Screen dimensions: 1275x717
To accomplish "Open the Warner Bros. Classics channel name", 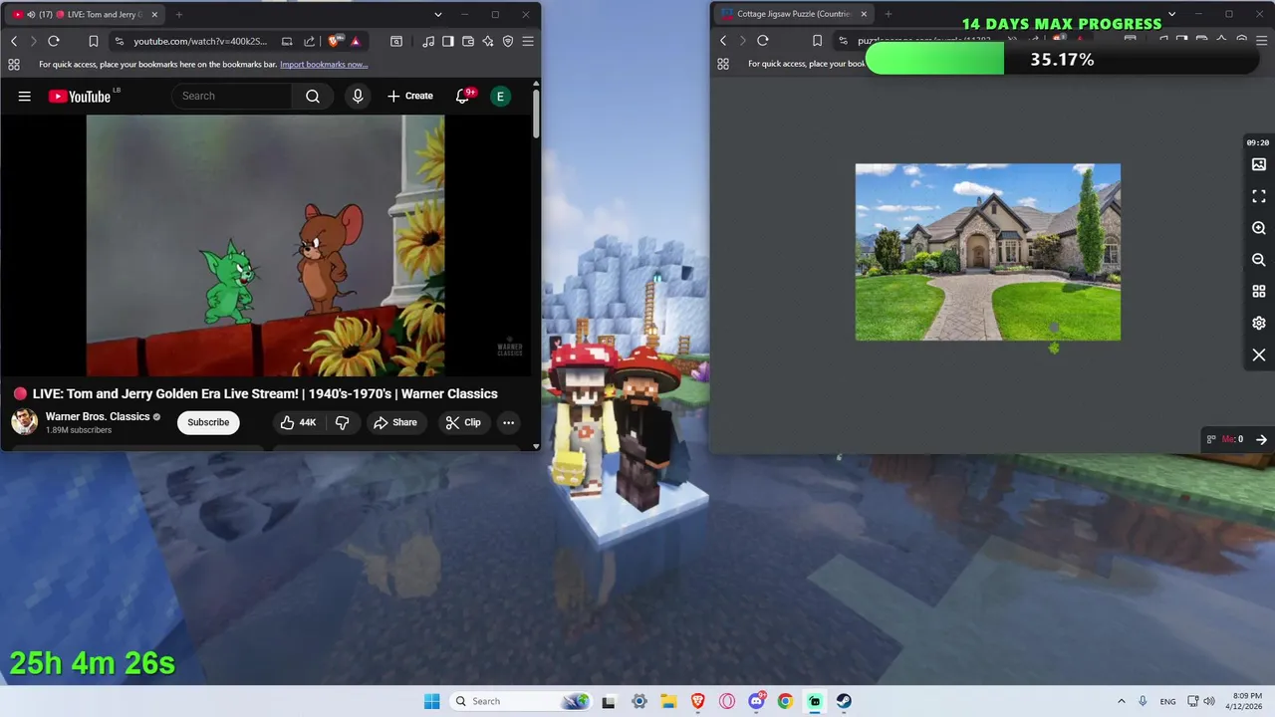I will tap(98, 416).
